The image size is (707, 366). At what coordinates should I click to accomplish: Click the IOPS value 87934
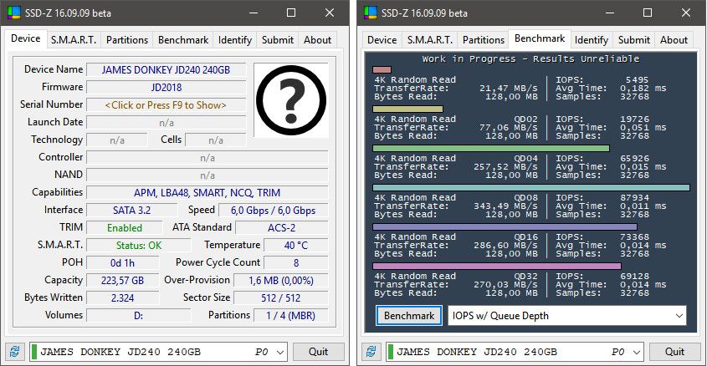634,198
